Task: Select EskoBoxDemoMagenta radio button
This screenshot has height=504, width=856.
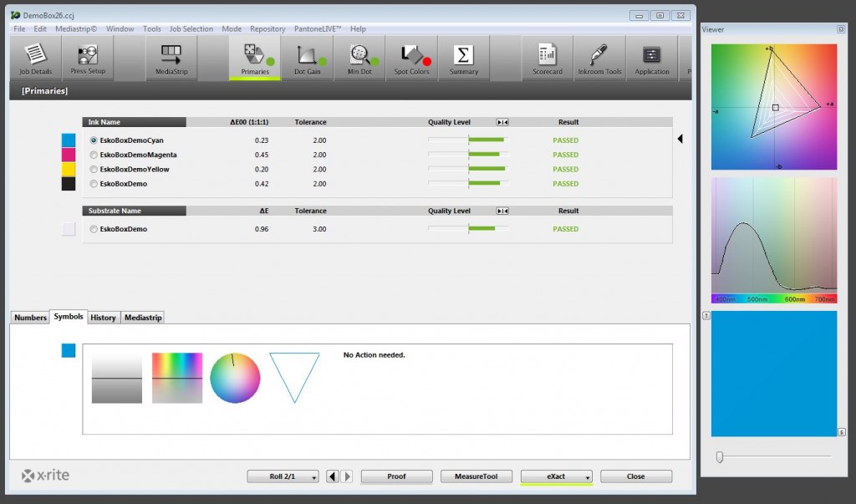Action: [x=94, y=155]
